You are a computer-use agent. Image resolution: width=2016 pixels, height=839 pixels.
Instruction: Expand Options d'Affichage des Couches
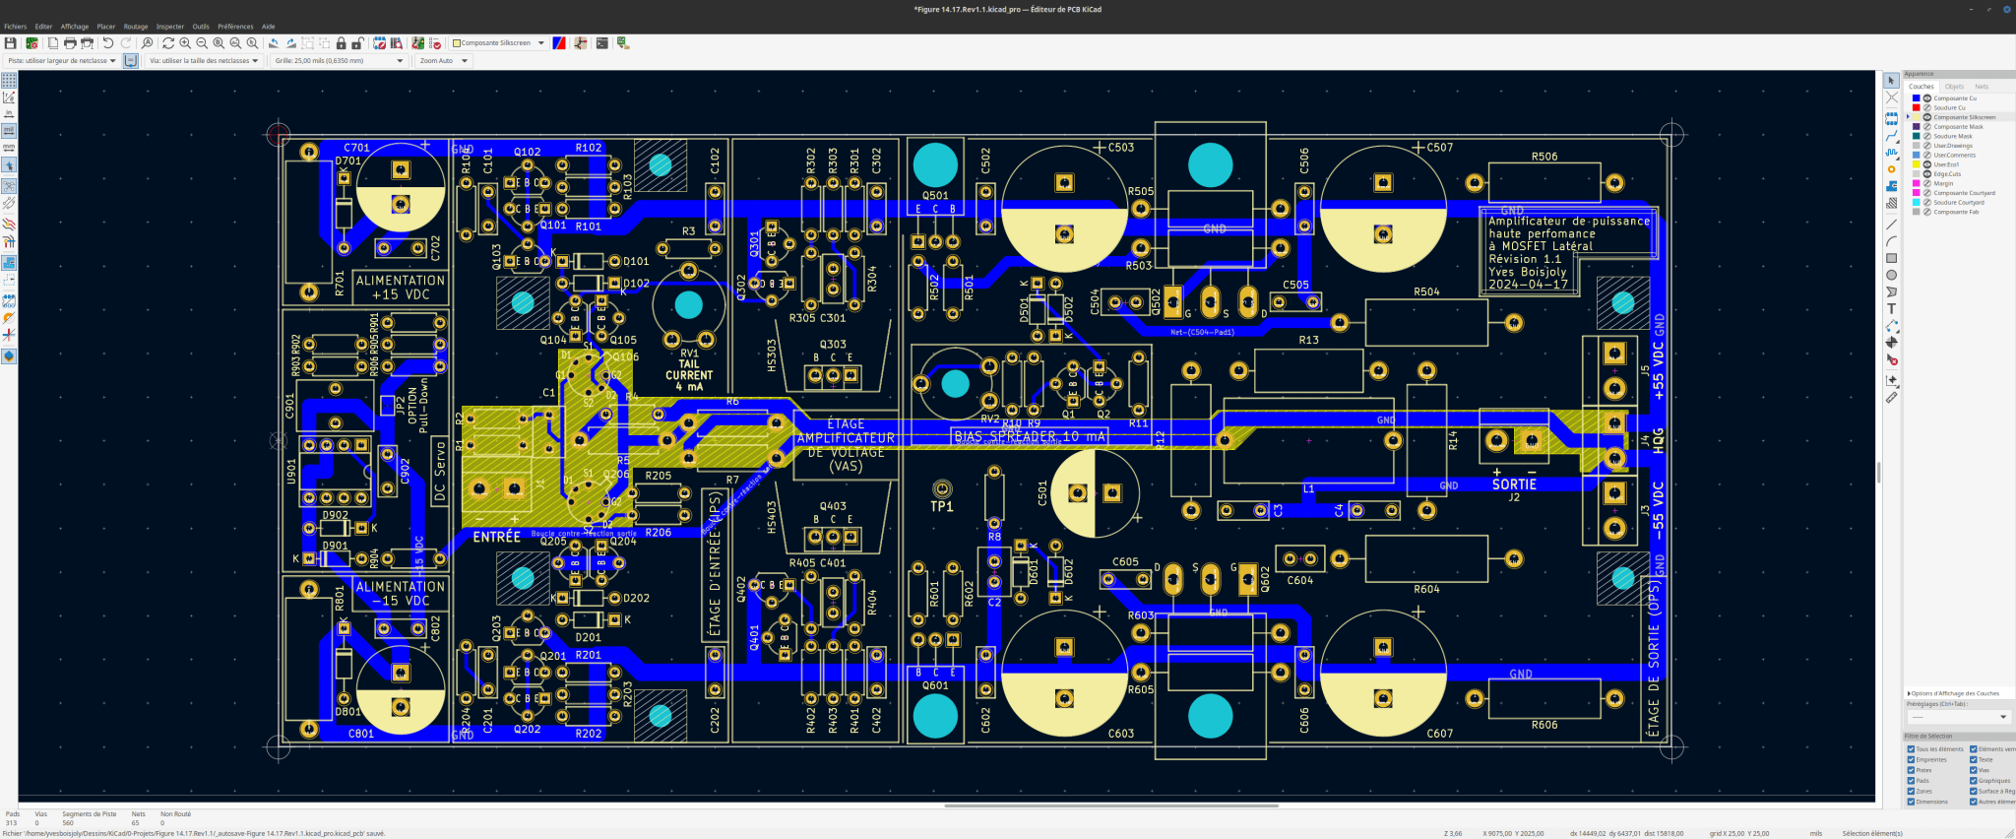(x=1954, y=693)
